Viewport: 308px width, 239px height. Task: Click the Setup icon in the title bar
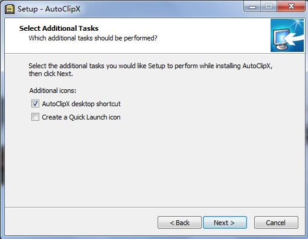(10, 9)
